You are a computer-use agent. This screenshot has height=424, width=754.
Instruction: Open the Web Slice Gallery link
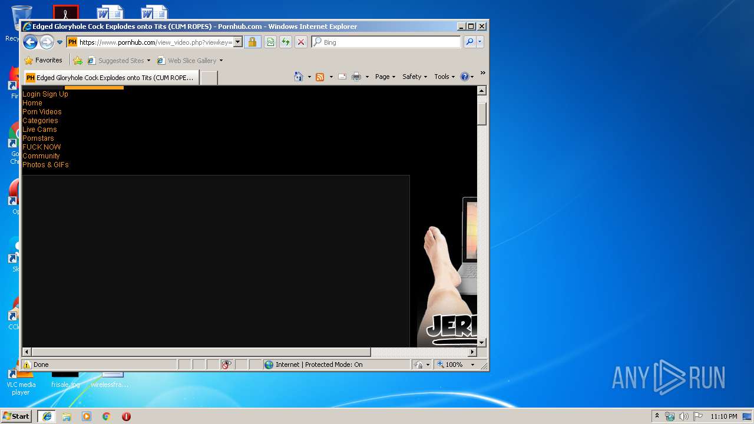190,60
